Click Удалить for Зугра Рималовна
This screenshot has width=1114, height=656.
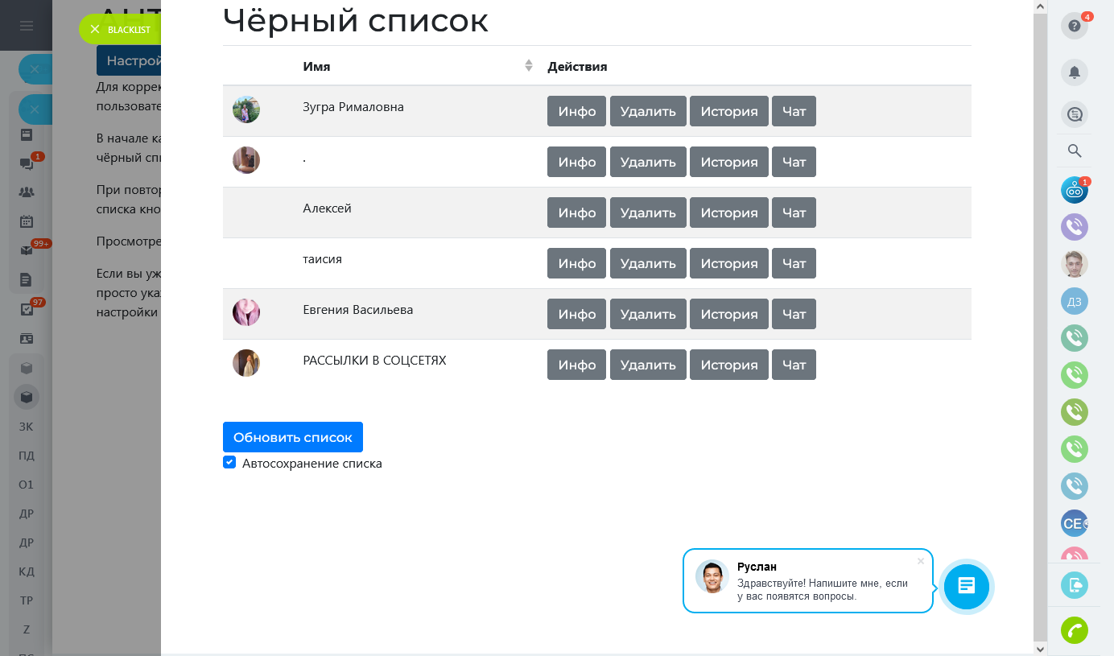pos(648,111)
